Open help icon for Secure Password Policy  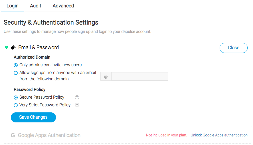pyautogui.click(x=77, y=97)
